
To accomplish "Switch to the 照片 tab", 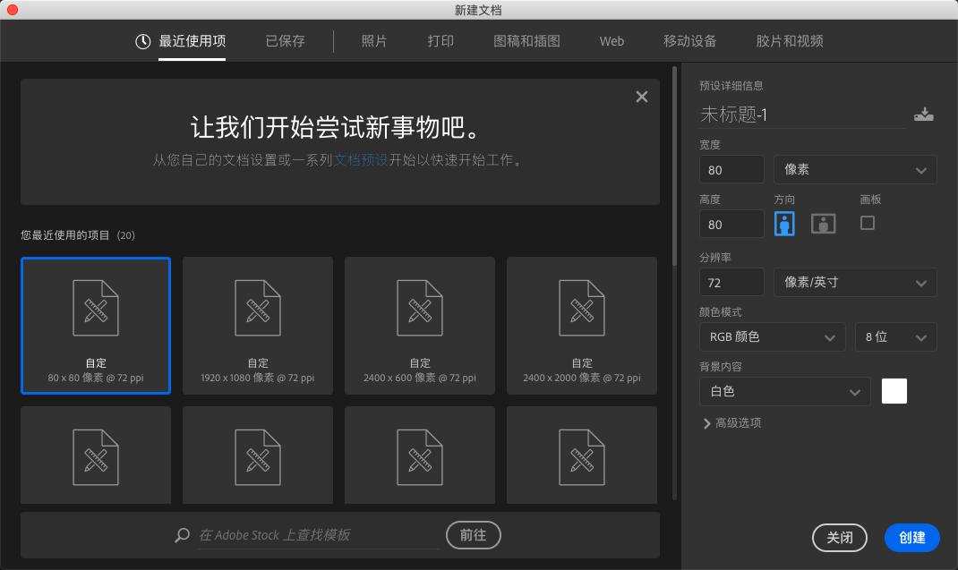I will (x=373, y=40).
